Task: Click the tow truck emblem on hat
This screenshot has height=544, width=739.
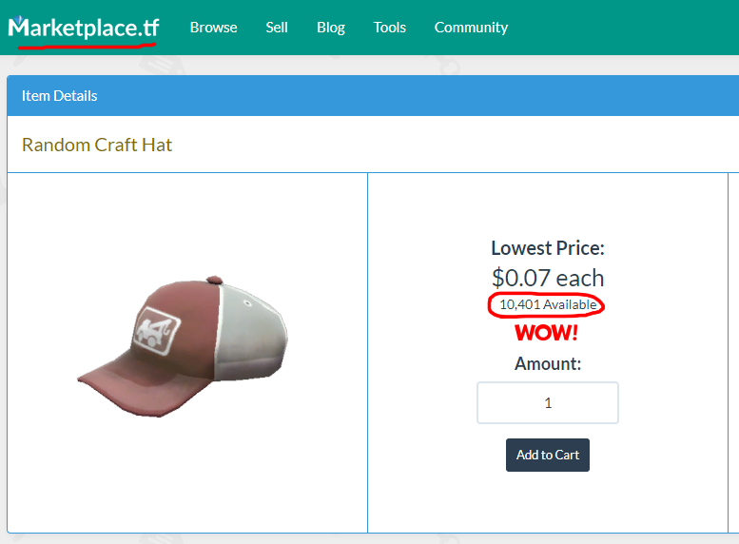Action: click(x=157, y=330)
